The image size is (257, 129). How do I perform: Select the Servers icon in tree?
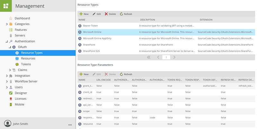click(11, 36)
